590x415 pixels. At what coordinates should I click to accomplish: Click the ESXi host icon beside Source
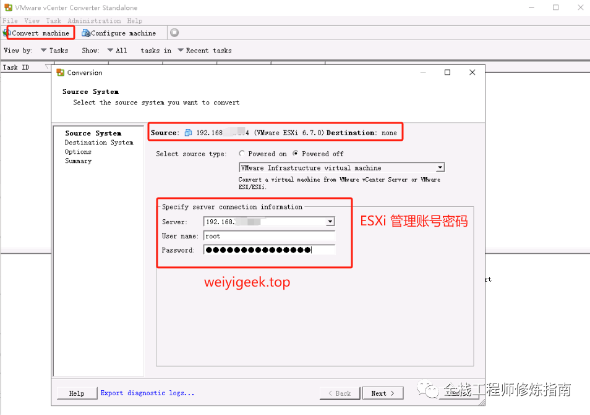coord(188,133)
